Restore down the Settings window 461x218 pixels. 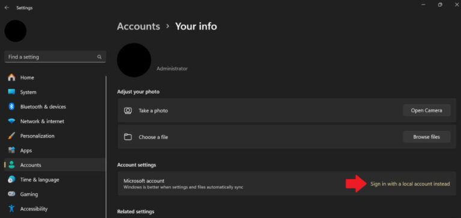click(440, 5)
